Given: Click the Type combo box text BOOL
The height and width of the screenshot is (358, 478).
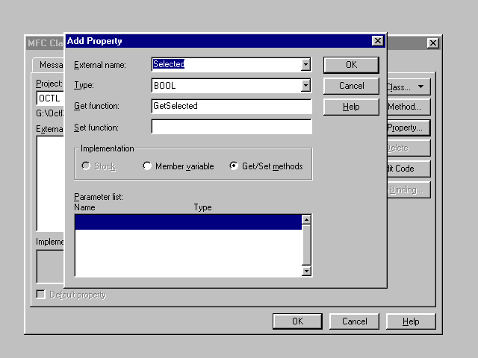Looking at the screenshot, I should click(x=225, y=86).
